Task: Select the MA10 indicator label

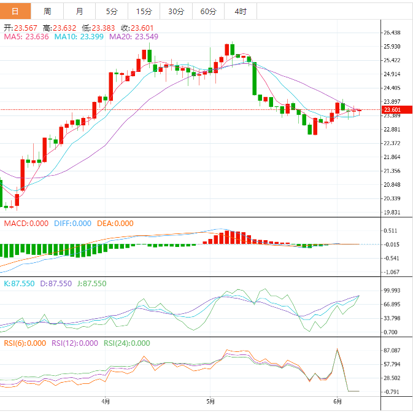Action: [x=80, y=37]
